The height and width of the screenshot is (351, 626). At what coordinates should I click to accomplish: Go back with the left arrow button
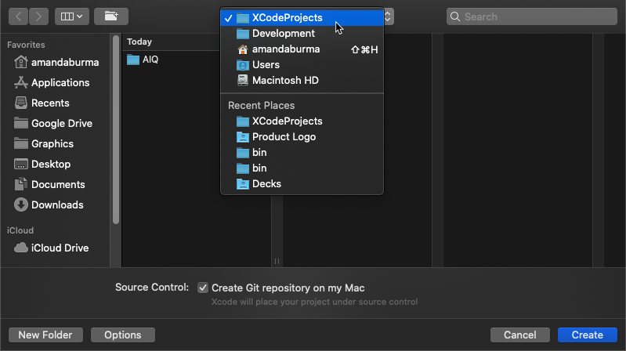point(18,16)
